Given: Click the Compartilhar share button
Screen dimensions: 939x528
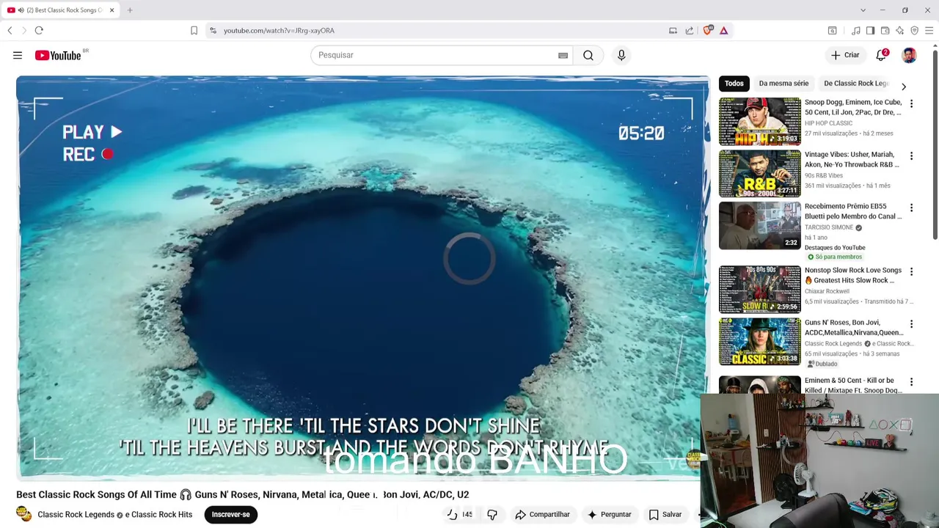Looking at the screenshot, I should coord(542,515).
